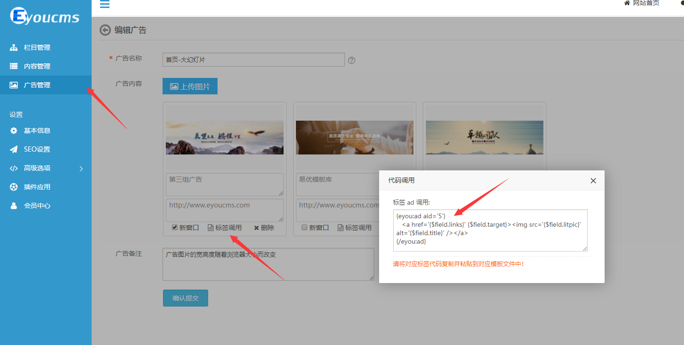
Task: Click the home icon next to 网站首页
Action: tap(627, 3)
